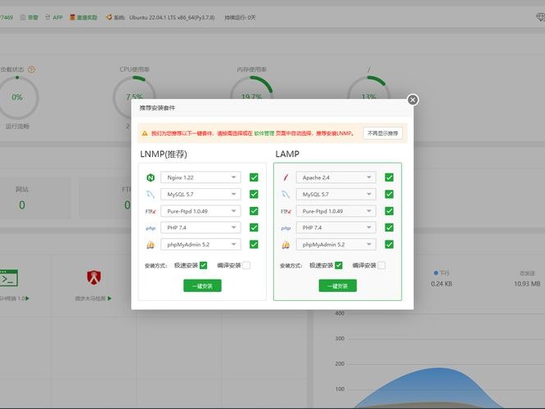Screen dimensions: 545x409
Task: Click the blue traffic chart area
Action: [430, 388]
